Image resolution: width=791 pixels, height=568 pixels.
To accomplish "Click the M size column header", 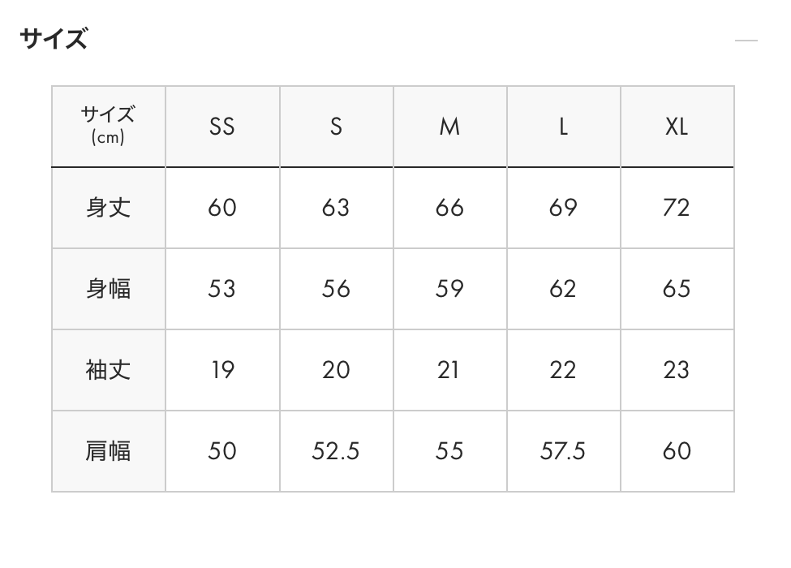I will (449, 127).
